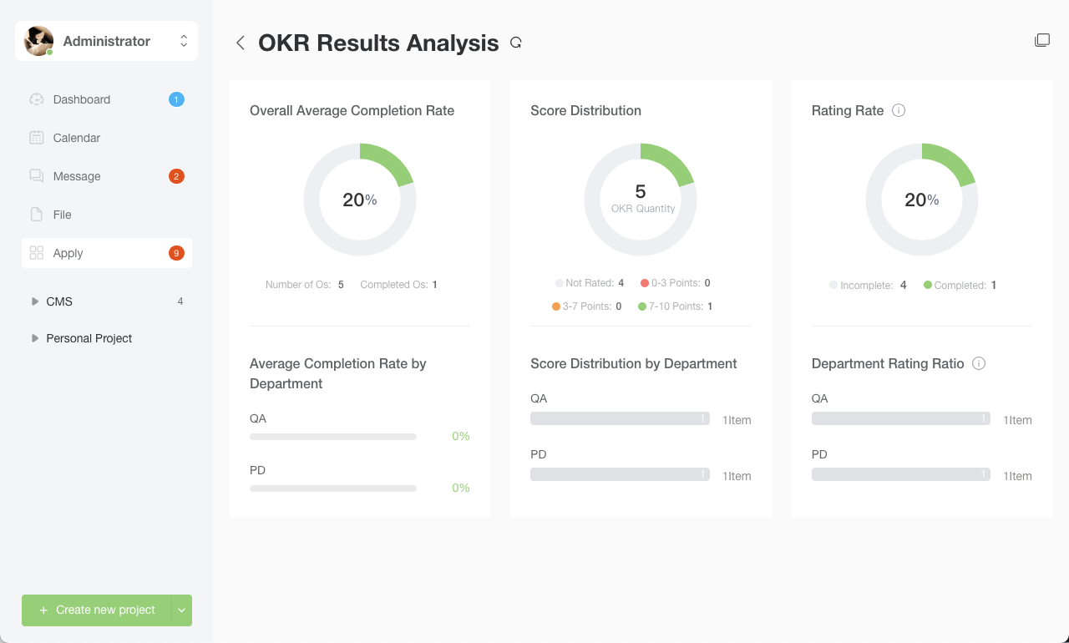The width and height of the screenshot is (1069, 643).
Task: Click the Incomplete legend dot
Action: (x=833, y=285)
